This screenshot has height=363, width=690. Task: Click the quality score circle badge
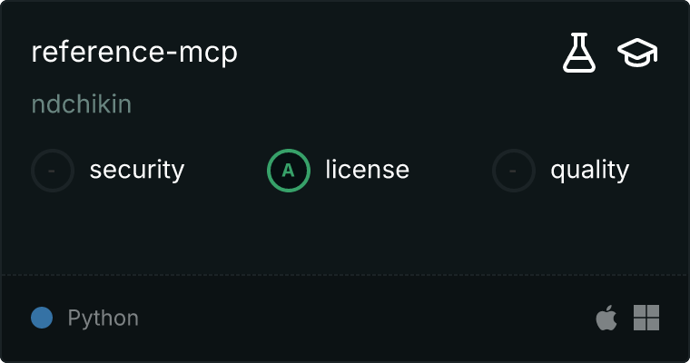pos(514,171)
